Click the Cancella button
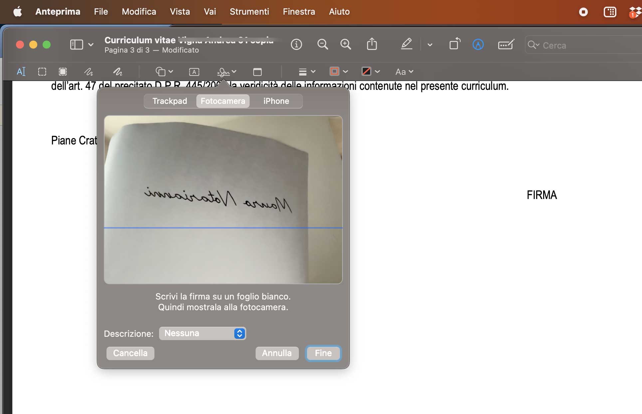642x414 pixels. point(130,353)
